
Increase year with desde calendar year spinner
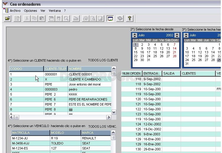(177, 34)
